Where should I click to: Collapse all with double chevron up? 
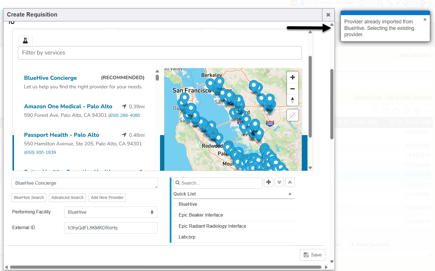click(290, 182)
